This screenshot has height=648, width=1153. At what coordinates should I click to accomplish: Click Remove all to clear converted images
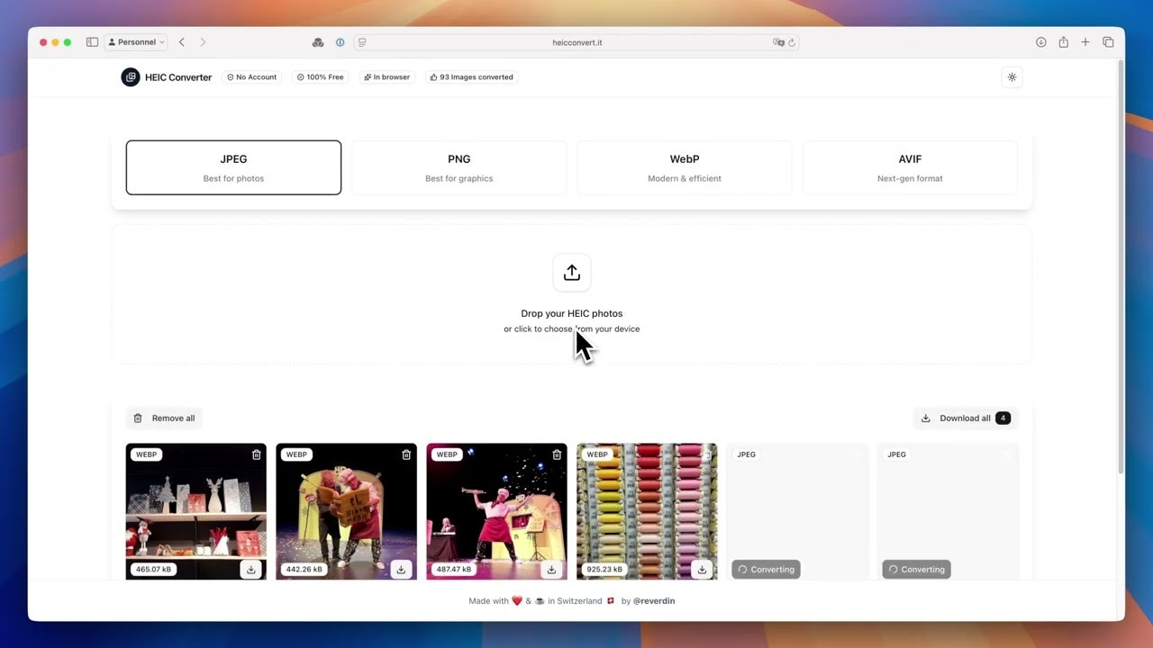[164, 418]
